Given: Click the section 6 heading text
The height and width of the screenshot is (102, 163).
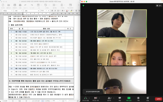Looking at the screenshot, I should (40, 81).
